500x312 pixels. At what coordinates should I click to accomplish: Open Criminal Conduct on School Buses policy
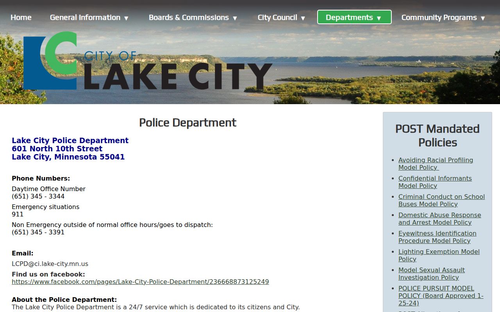[x=441, y=200]
